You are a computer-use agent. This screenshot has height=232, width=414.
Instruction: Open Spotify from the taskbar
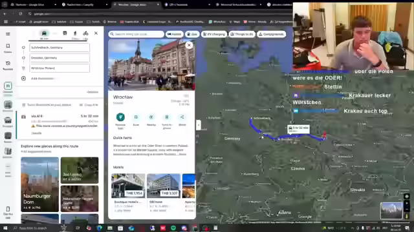[x=173, y=228]
